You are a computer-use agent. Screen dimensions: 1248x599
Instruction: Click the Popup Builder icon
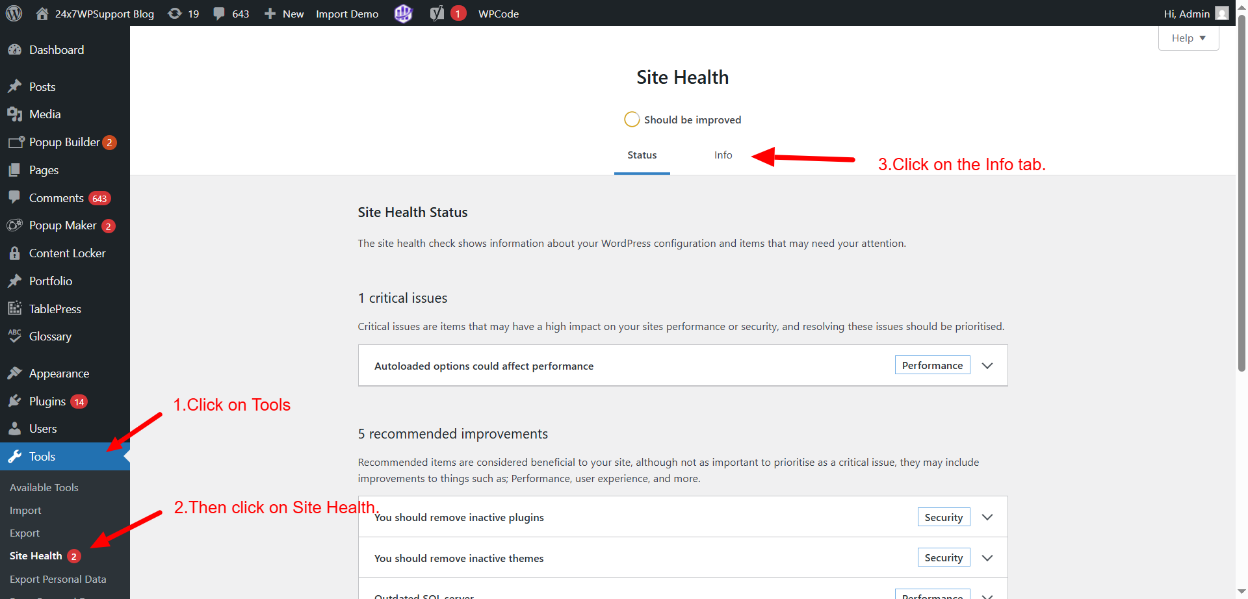pyautogui.click(x=16, y=142)
